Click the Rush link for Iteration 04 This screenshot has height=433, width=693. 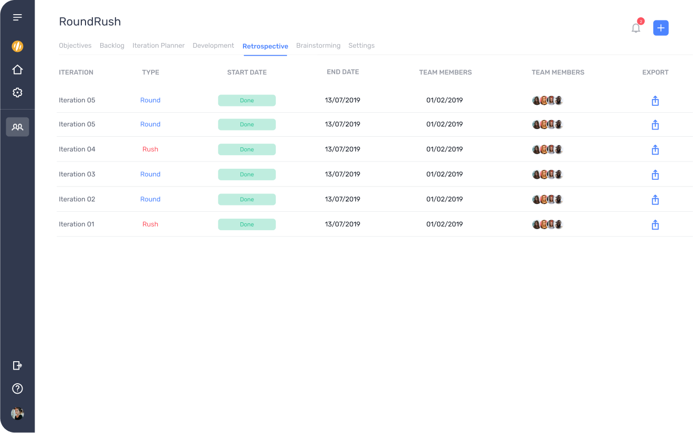(150, 149)
